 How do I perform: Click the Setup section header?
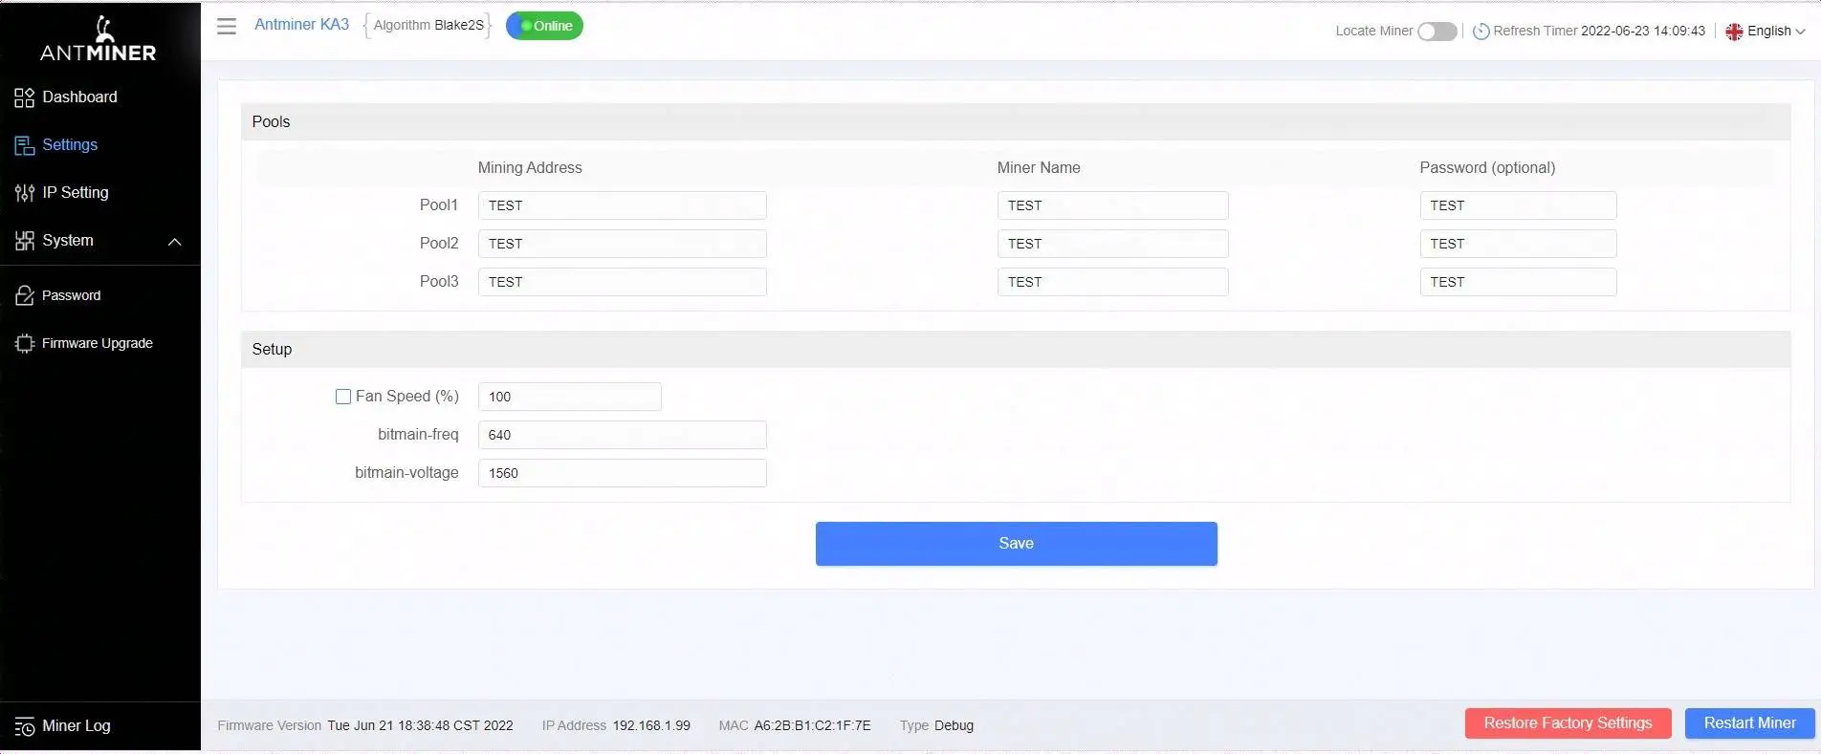point(1016,350)
